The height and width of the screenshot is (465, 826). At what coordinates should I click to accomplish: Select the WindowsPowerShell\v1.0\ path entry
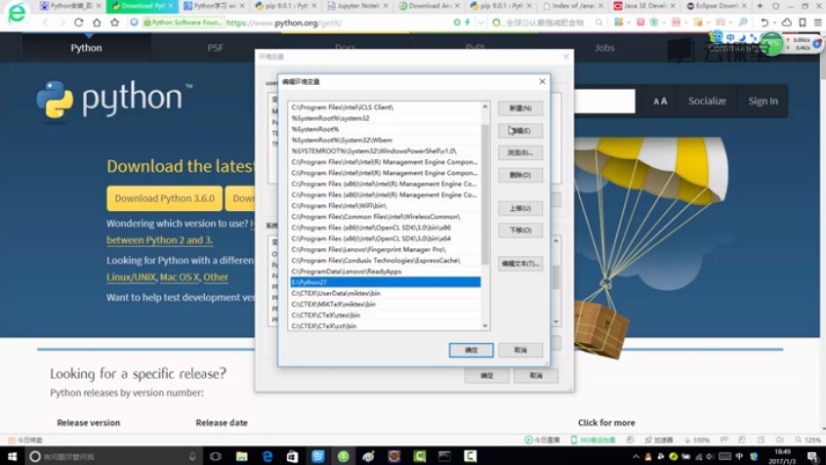[x=385, y=150]
